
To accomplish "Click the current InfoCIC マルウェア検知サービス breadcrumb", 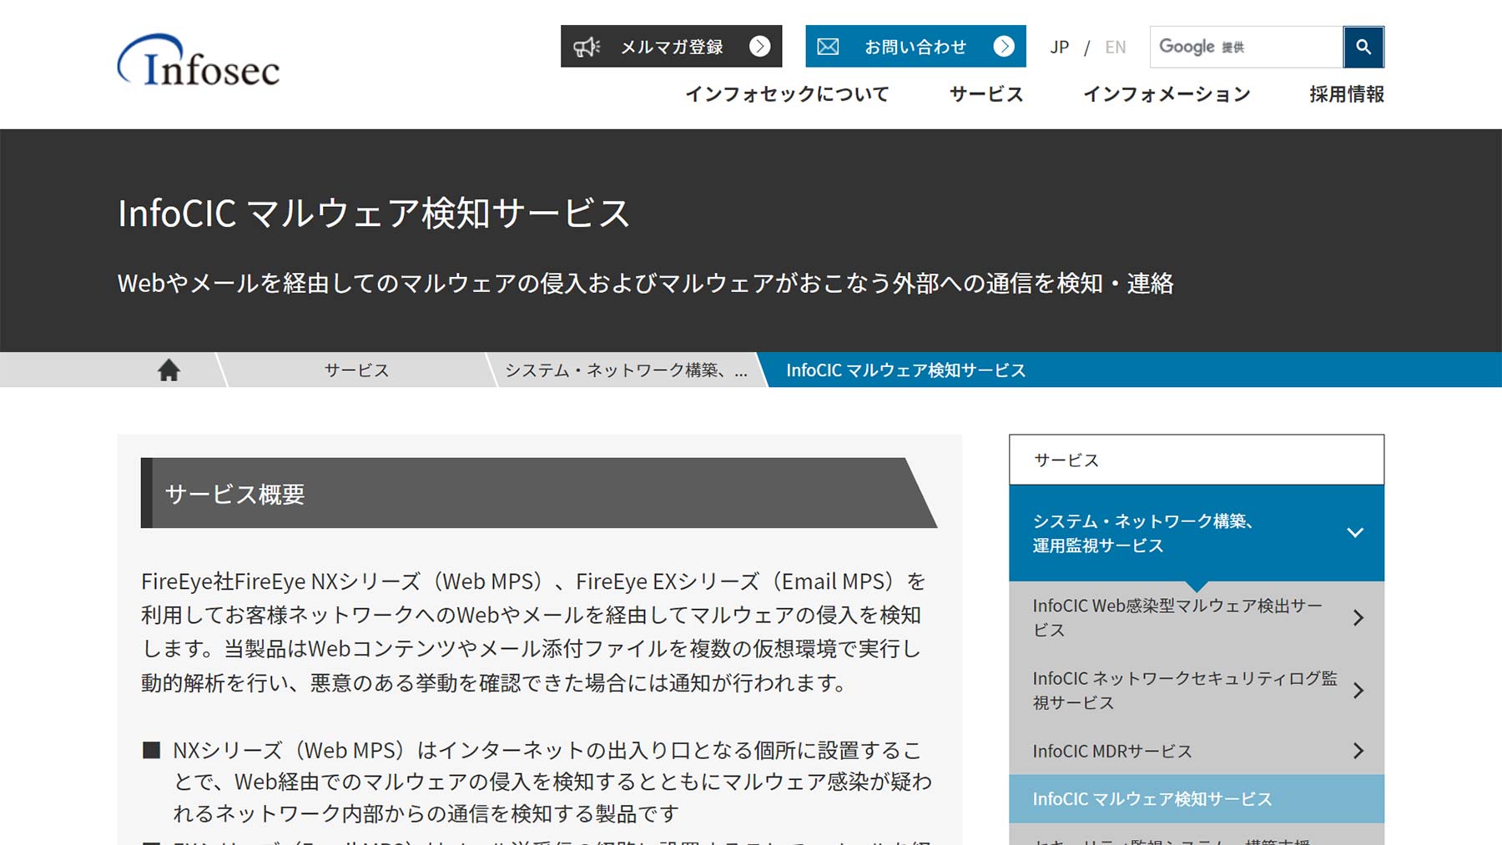I will tap(905, 370).
